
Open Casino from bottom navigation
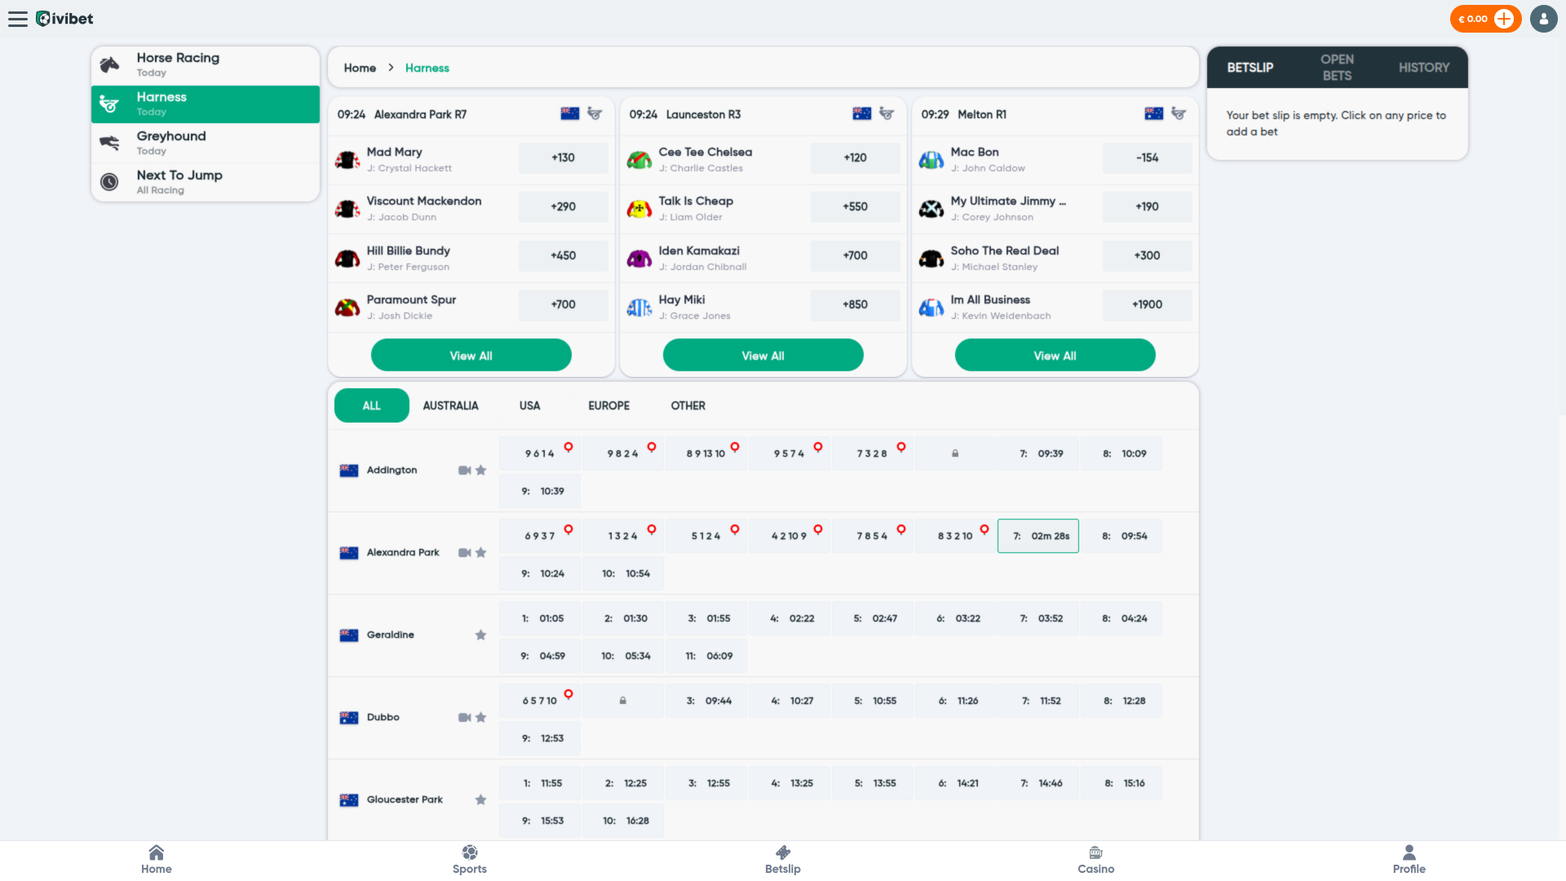pyautogui.click(x=1095, y=859)
